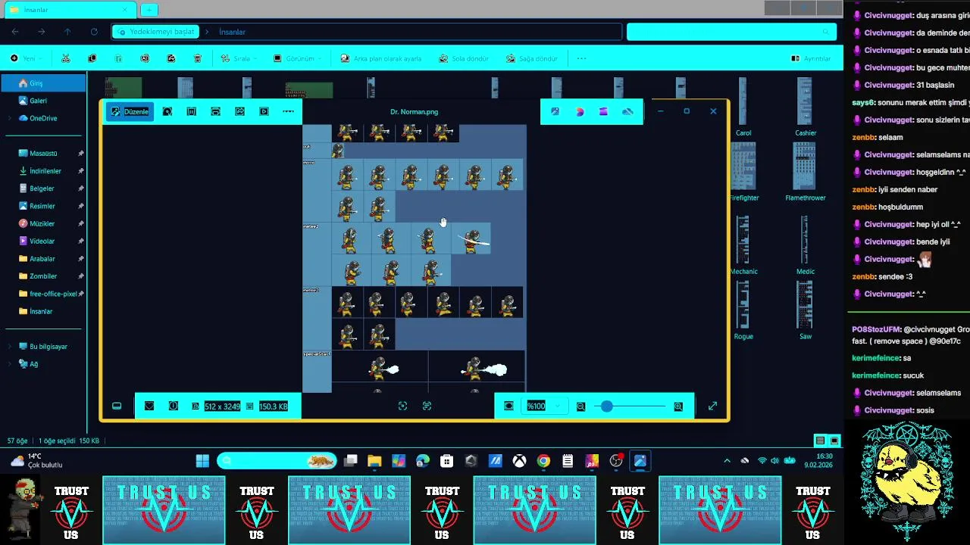Add a new Explorer tab
Screen dimensions: 970x545
point(149,10)
